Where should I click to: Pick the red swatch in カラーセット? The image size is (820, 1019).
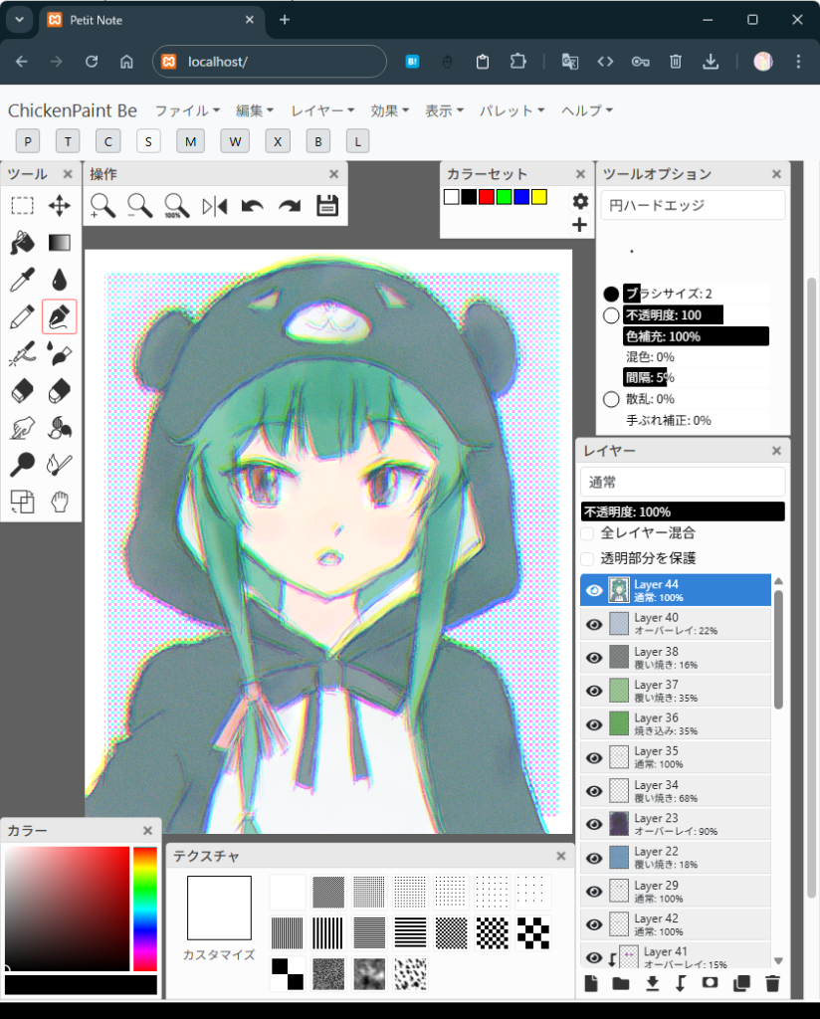(x=486, y=197)
